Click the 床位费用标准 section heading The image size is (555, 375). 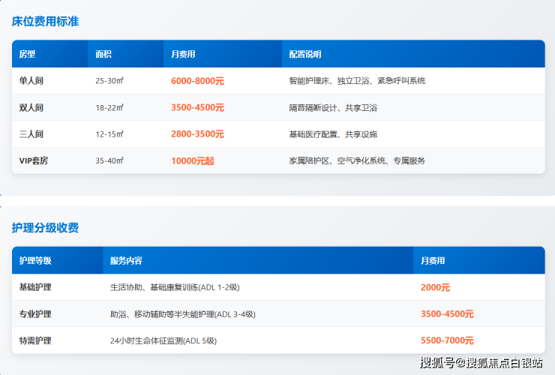pos(45,22)
